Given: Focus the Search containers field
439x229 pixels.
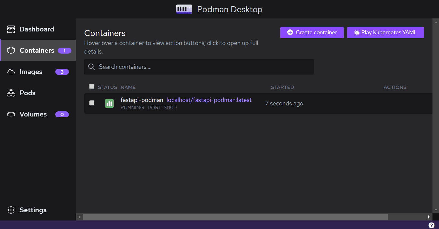Looking at the screenshot, I should [199, 67].
